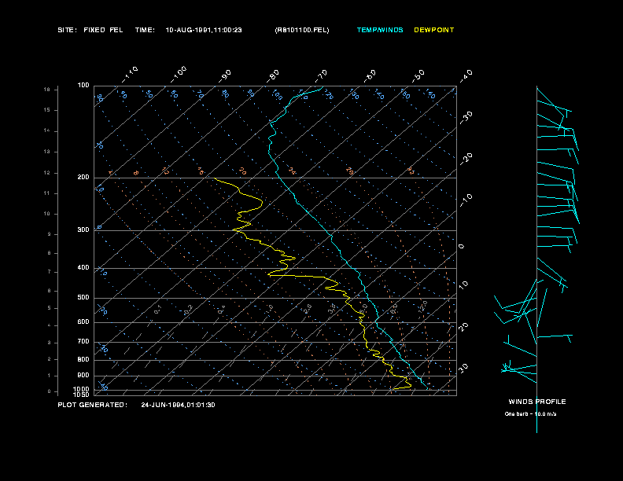623x481 pixels.
Task: Click the 7 km height scale label
Action: [50, 272]
